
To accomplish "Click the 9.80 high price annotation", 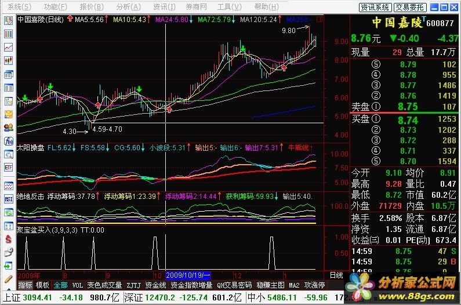I will tap(288, 31).
